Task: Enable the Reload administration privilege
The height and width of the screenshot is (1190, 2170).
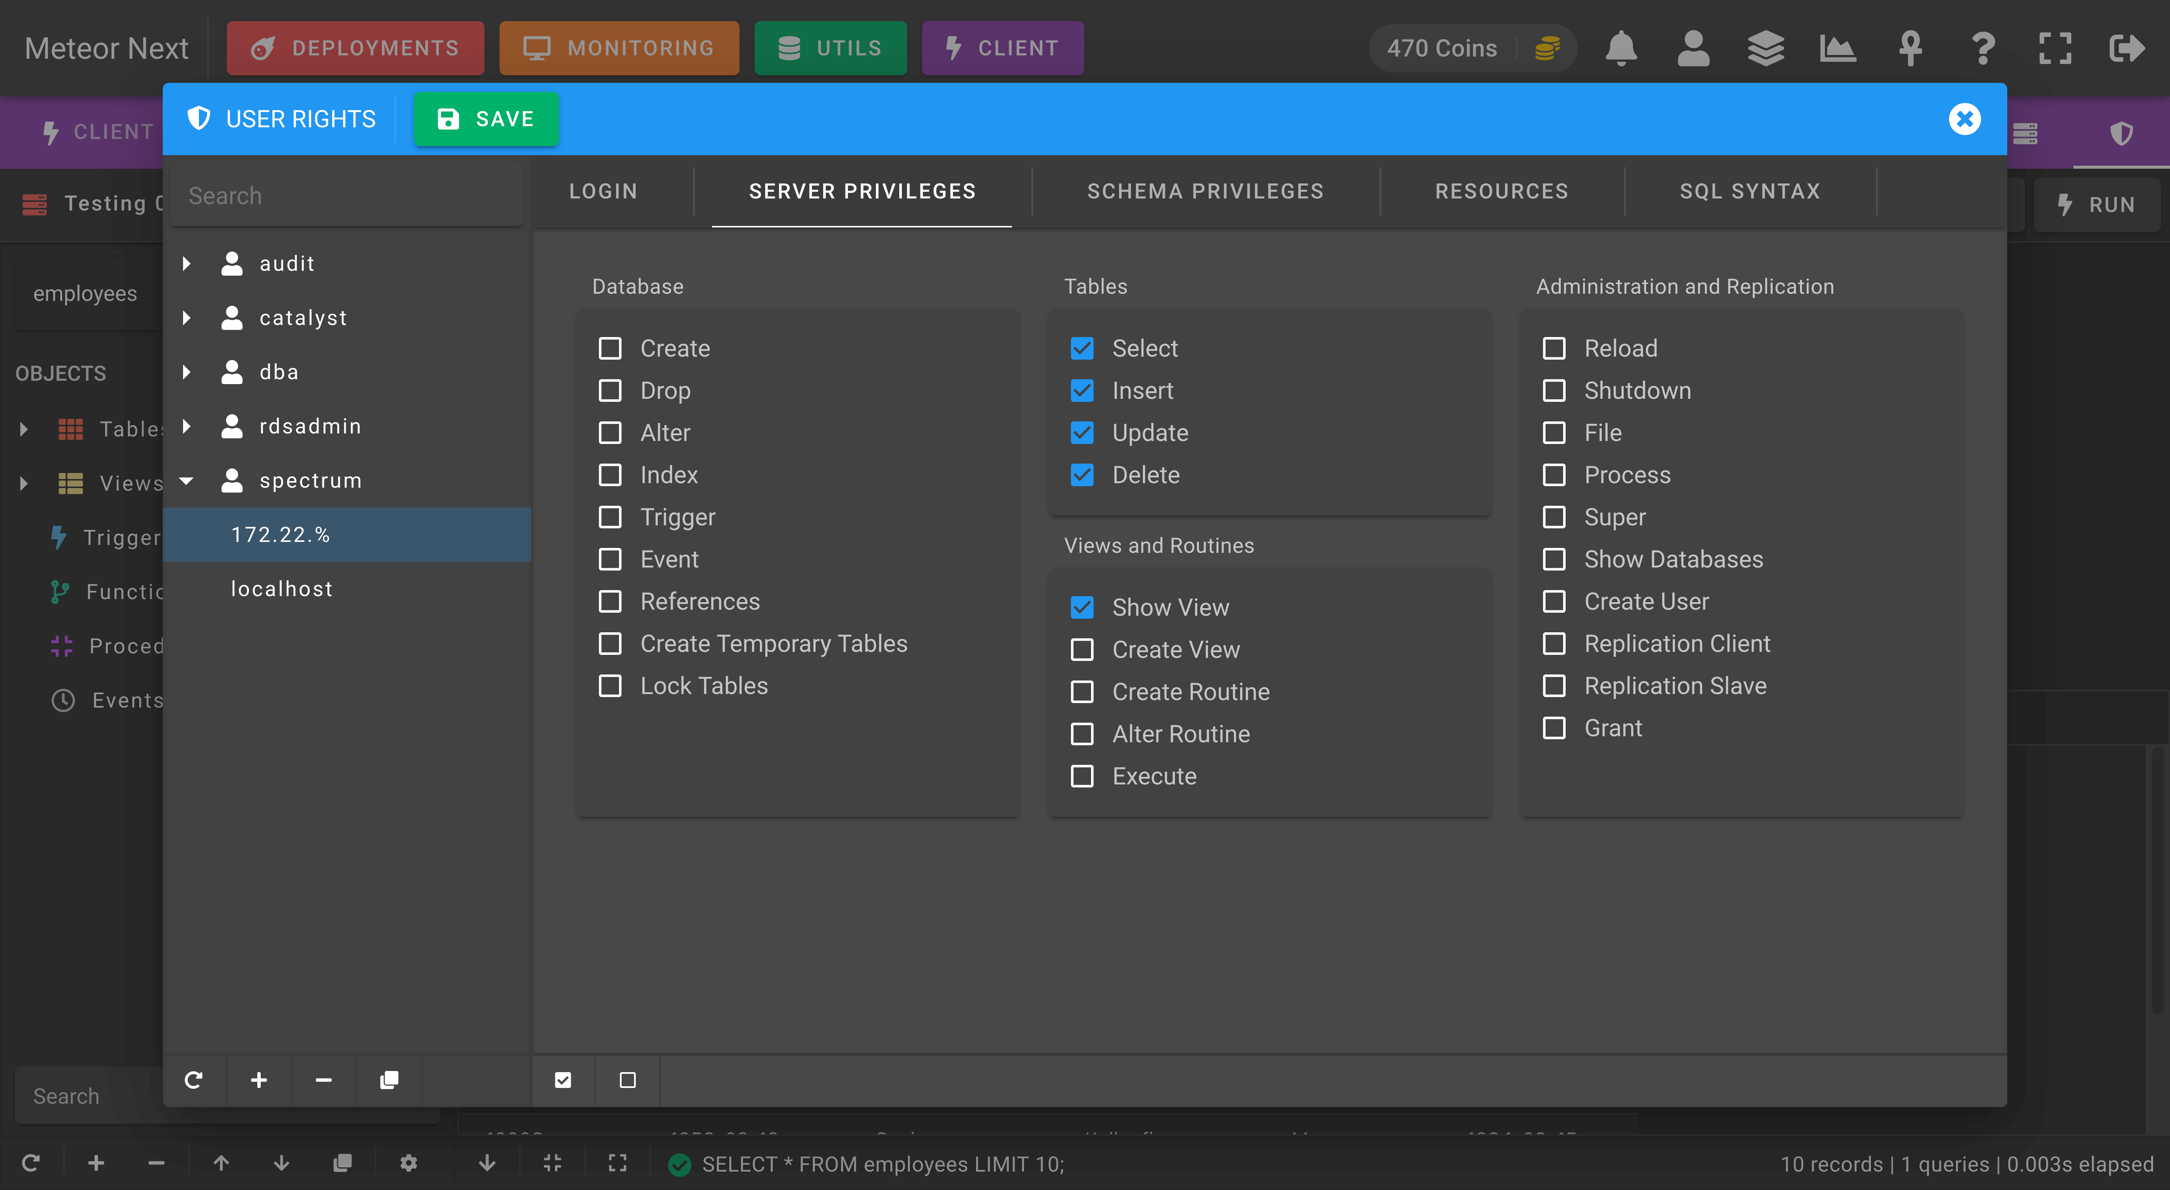Action: click(1554, 348)
